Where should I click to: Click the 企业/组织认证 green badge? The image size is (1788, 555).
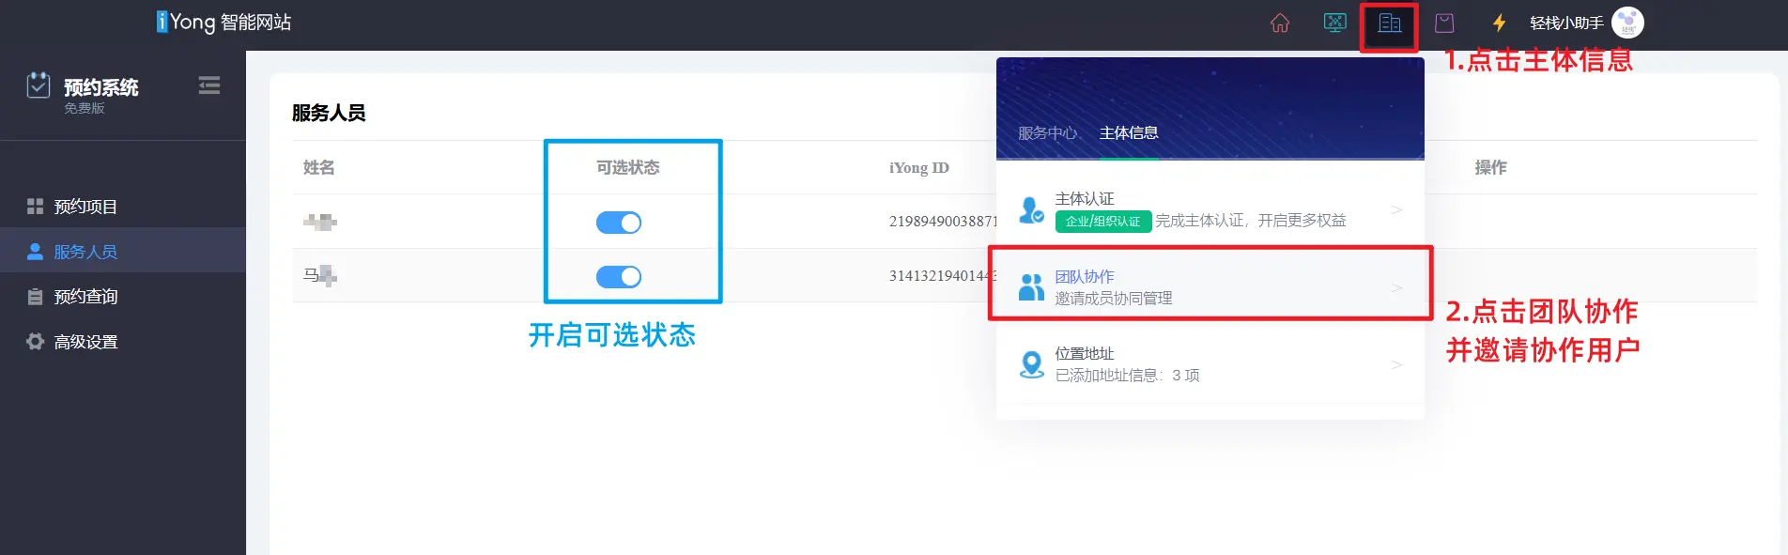[x=1102, y=222]
